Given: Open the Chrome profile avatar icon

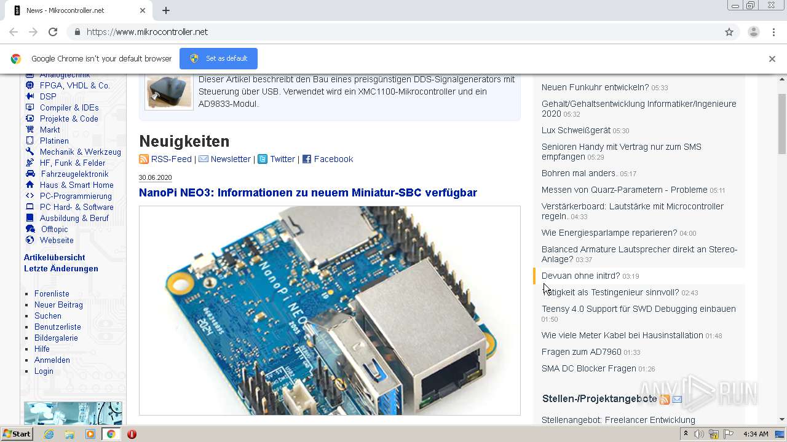Looking at the screenshot, I should tap(753, 32).
